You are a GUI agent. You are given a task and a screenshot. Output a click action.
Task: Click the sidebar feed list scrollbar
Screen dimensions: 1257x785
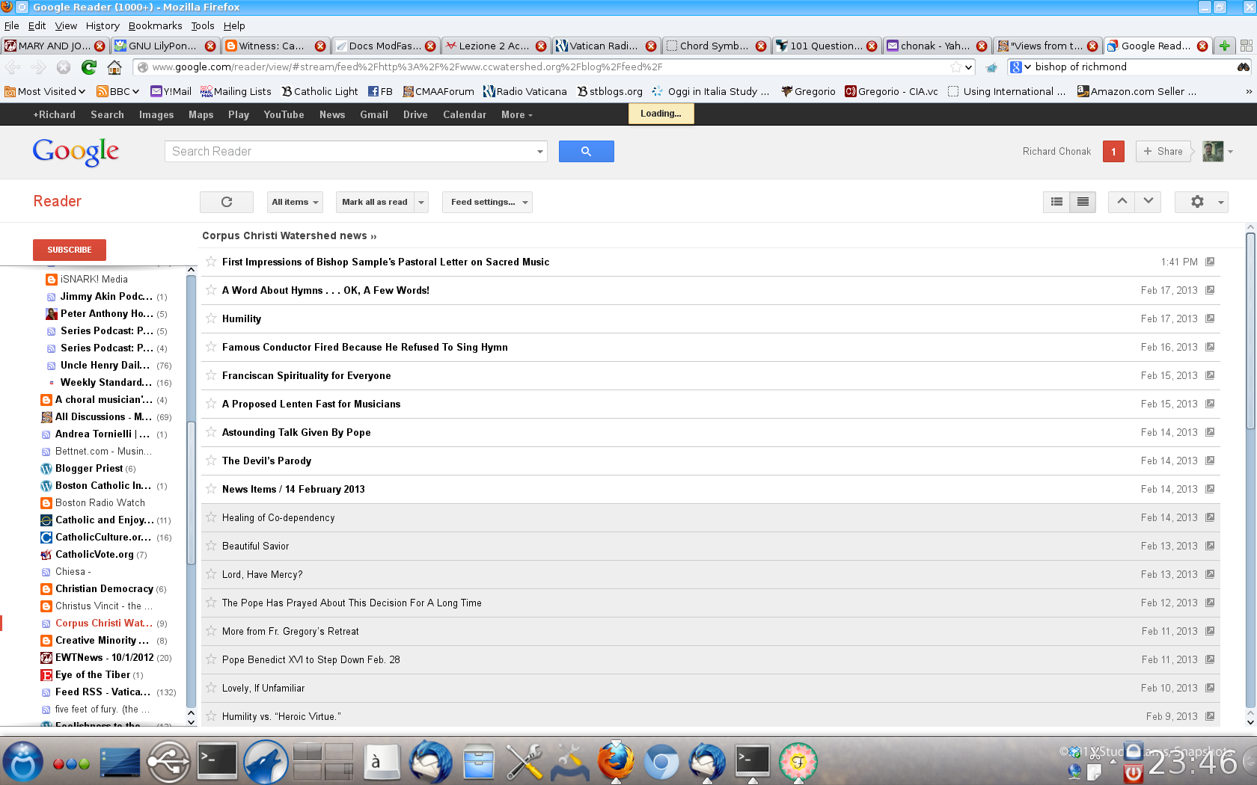pos(191,493)
